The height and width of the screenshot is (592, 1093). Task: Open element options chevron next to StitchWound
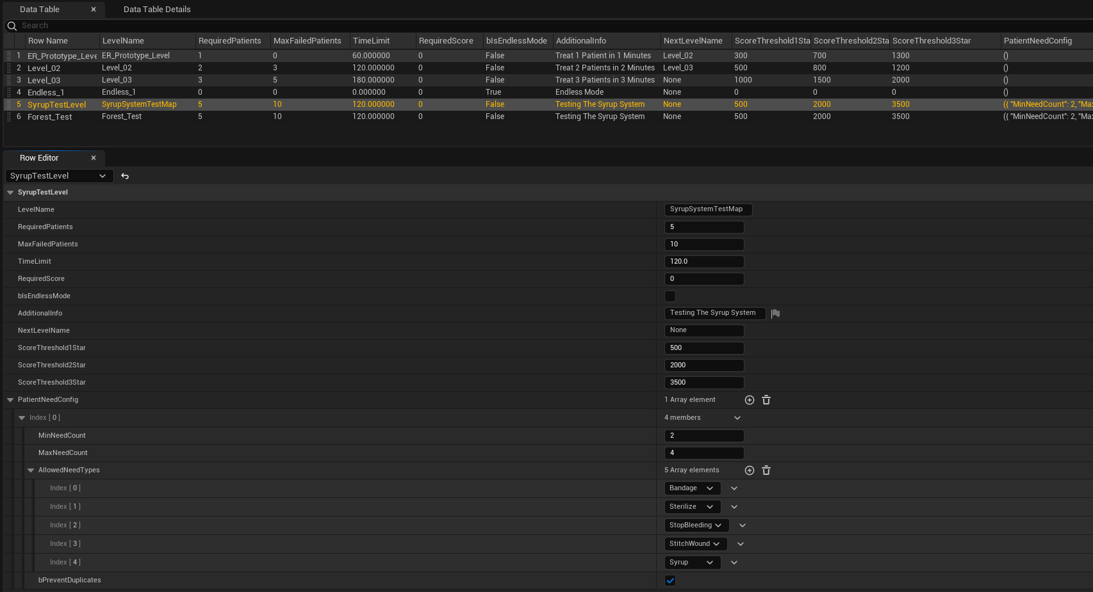741,544
